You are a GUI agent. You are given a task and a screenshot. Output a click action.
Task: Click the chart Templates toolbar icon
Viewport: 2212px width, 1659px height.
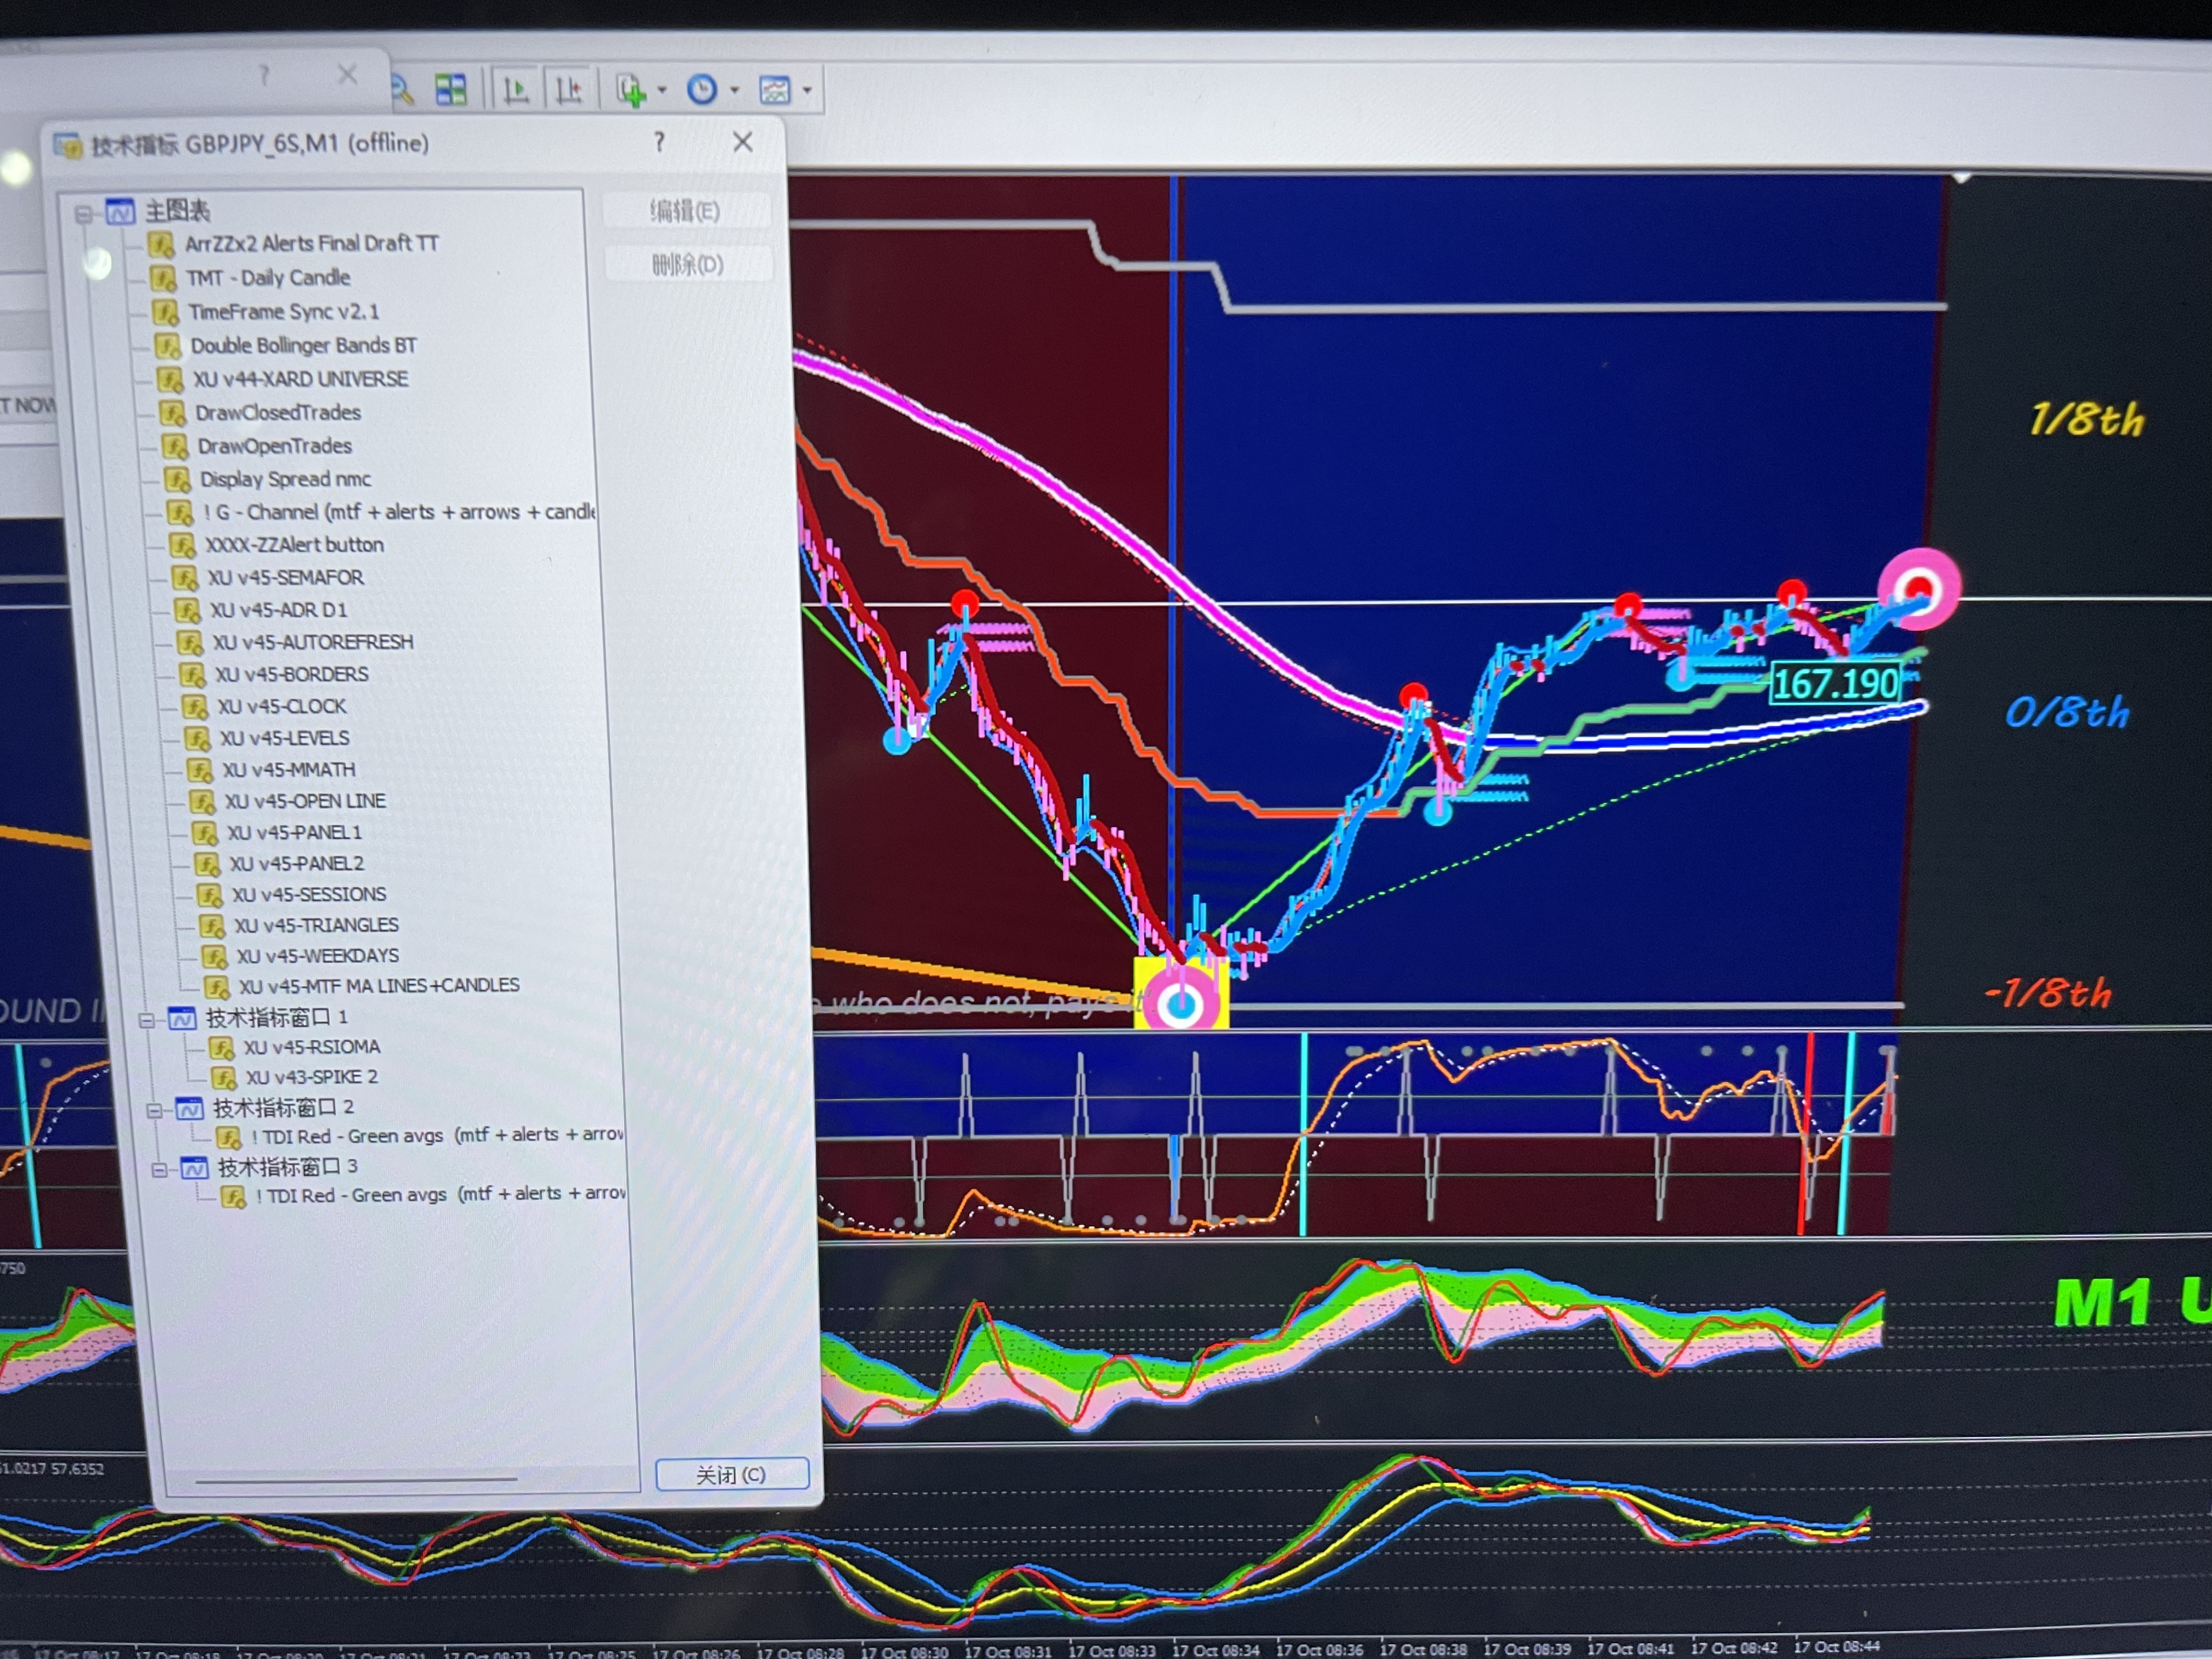point(775,91)
